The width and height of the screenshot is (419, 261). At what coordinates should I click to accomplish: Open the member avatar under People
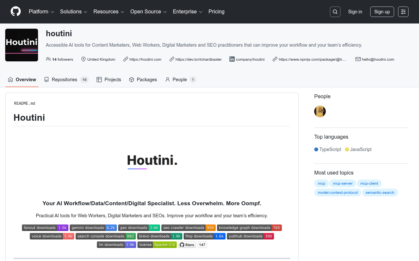pos(320,111)
